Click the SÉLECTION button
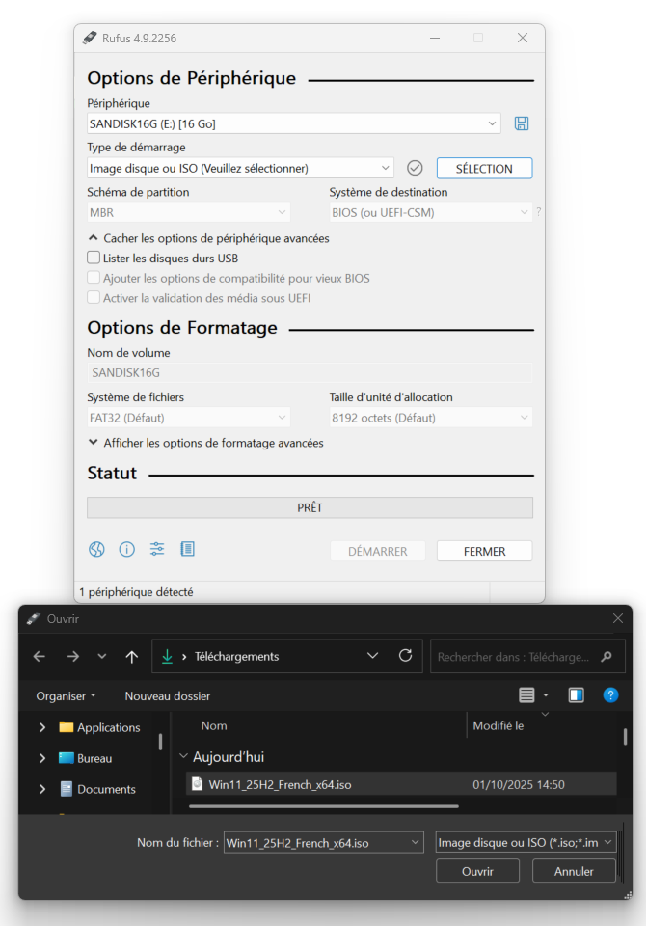Screen dimensions: 647x926 click(484, 168)
